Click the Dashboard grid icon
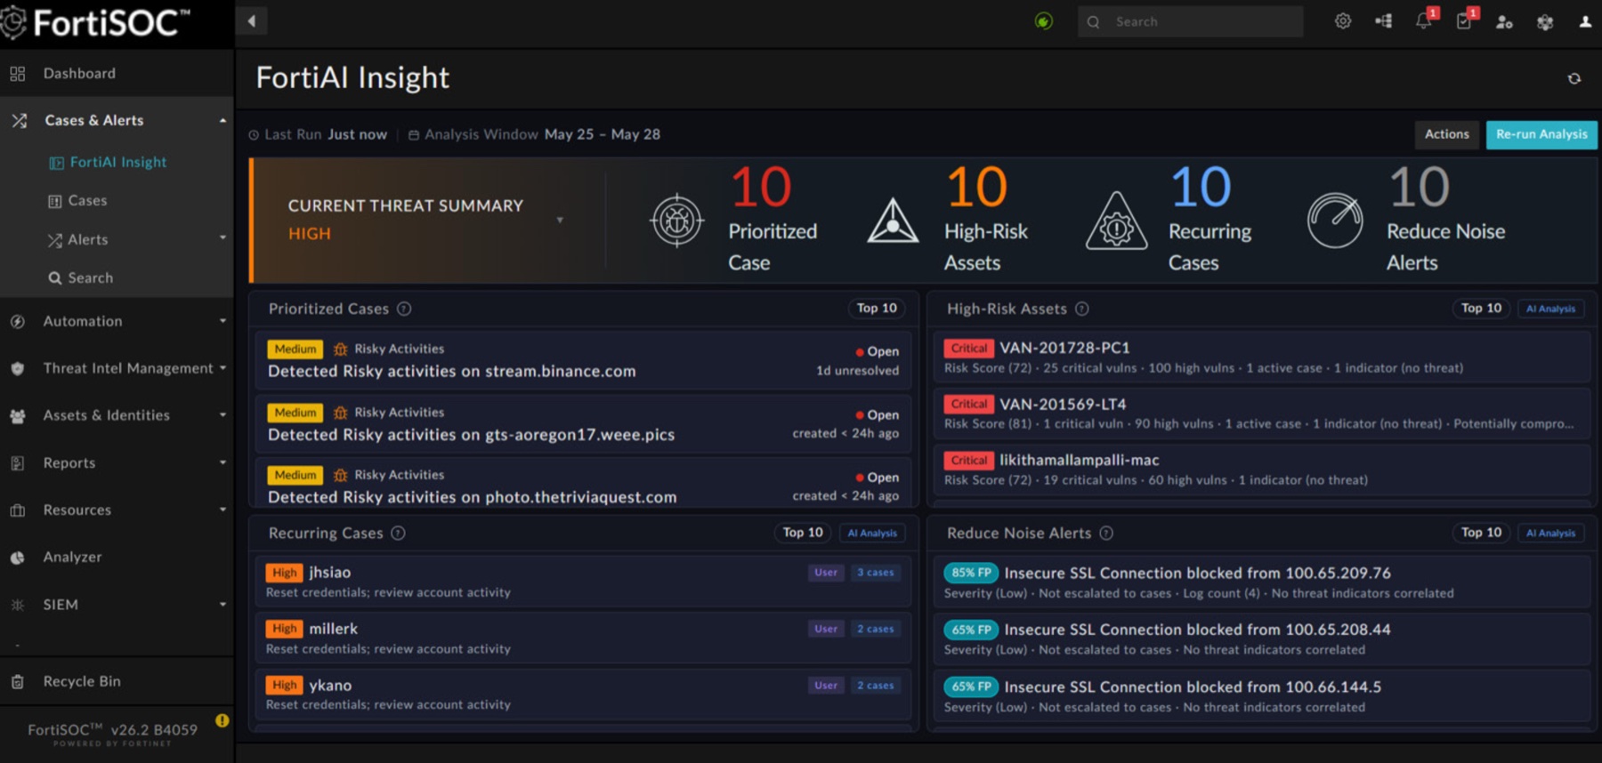 pyautogui.click(x=18, y=74)
